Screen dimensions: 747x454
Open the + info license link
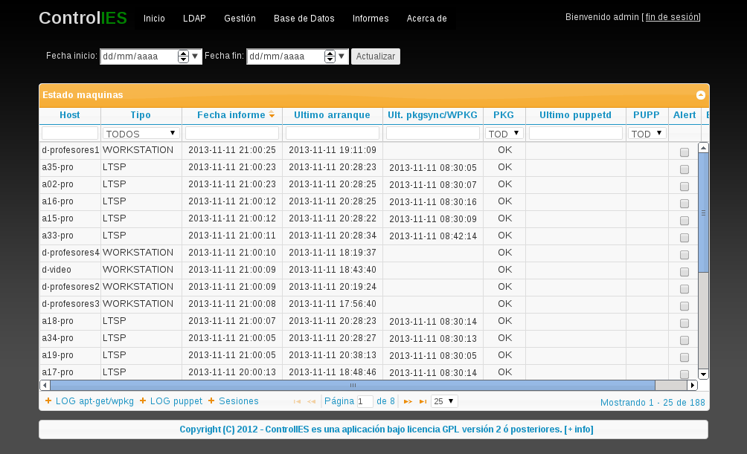pos(578,429)
